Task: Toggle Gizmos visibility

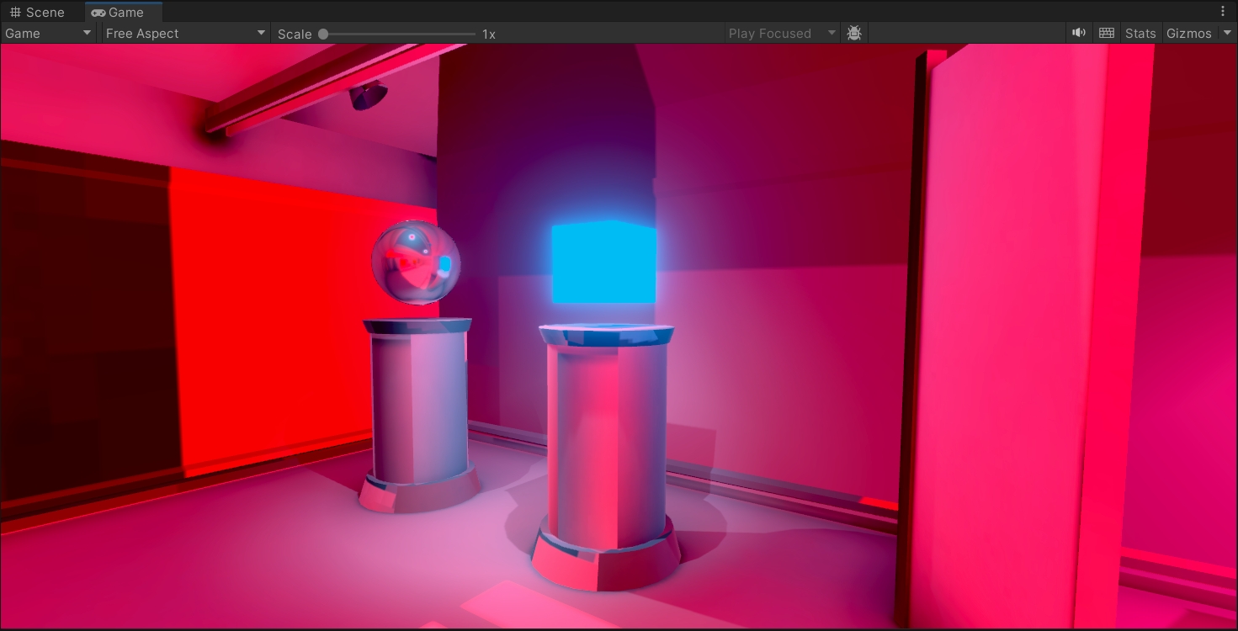Action: pos(1188,33)
